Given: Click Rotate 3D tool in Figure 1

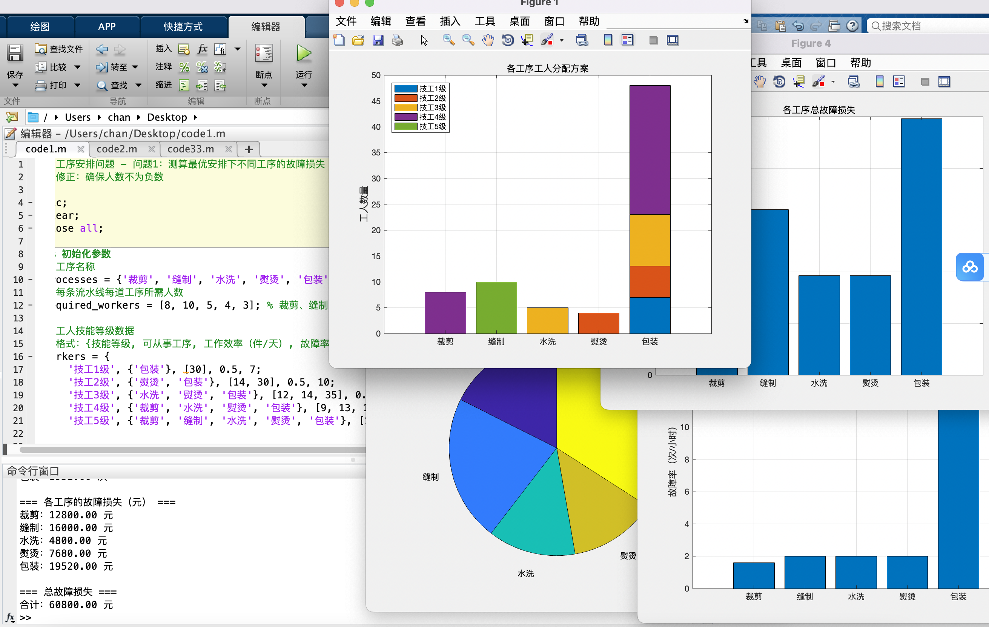Looking at the screenshot, I should click(x=508, y=40).
